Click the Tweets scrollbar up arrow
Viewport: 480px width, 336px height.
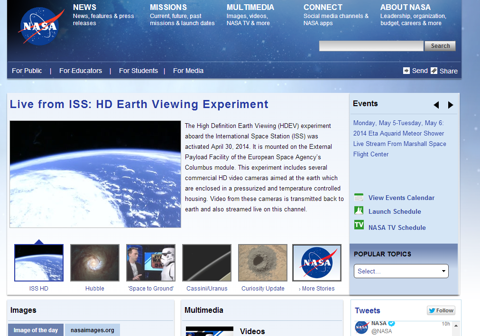pos(456,326)
